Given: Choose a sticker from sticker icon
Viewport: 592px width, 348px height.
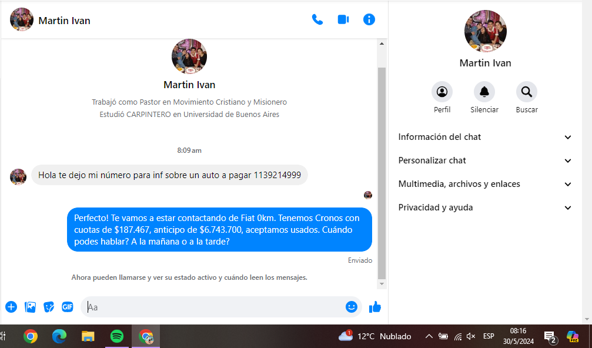Looking at the screenshot, I should (49, 307).
